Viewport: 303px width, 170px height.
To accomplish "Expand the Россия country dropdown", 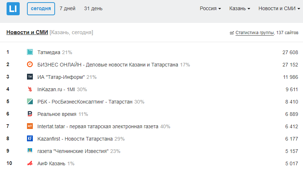I will pos(210,8).
